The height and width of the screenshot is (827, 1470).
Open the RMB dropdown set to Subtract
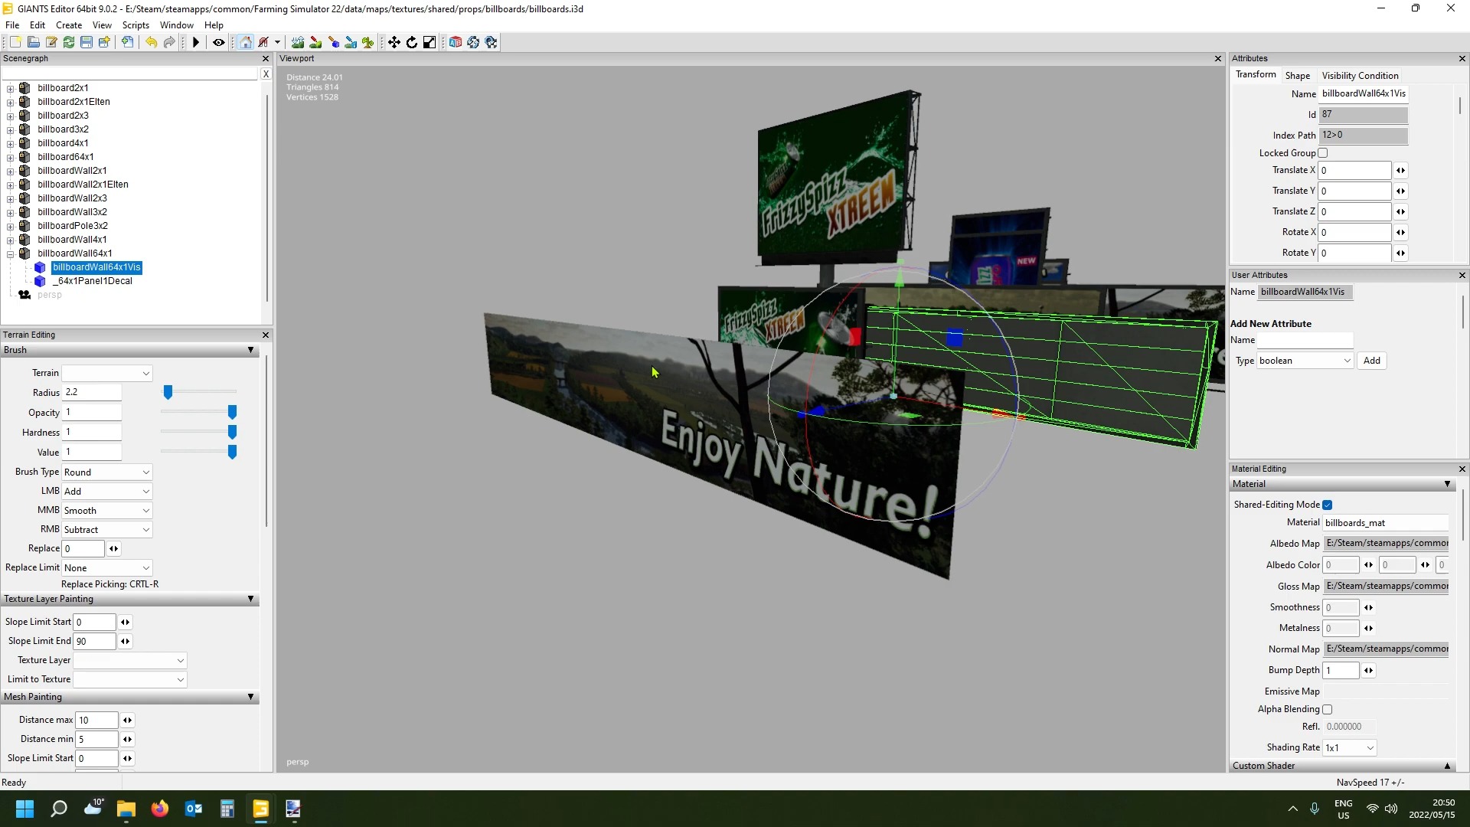107,530
